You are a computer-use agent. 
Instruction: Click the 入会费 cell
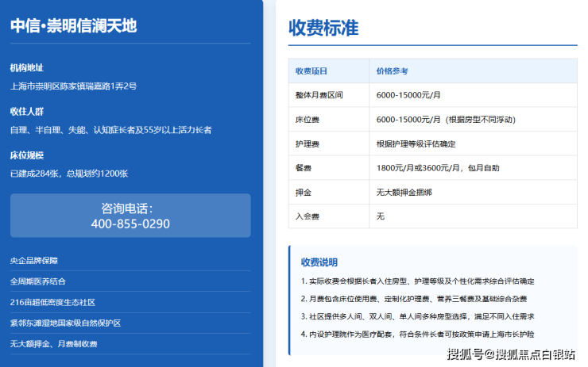pyautogui.click(x=329, y=216)
